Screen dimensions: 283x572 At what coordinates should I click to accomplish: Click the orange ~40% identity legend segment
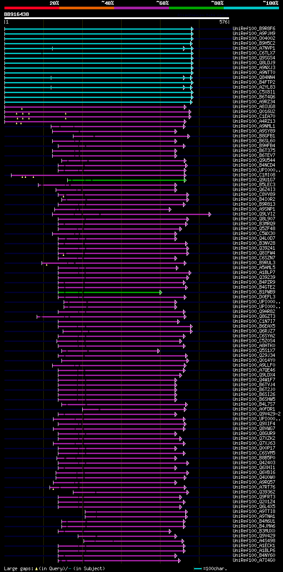[87, 8]
